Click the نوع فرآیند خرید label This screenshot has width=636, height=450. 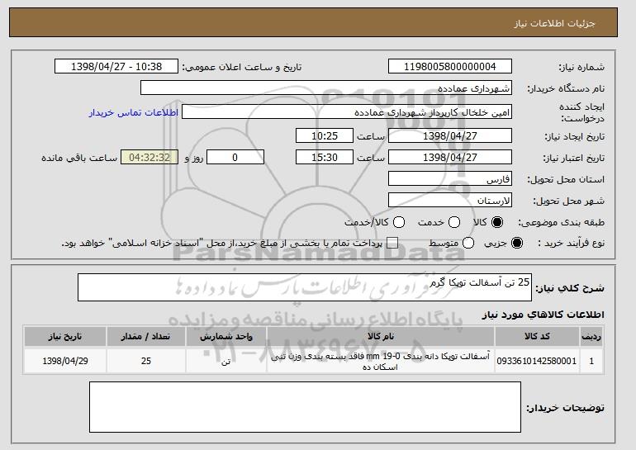tap(571, 243)
